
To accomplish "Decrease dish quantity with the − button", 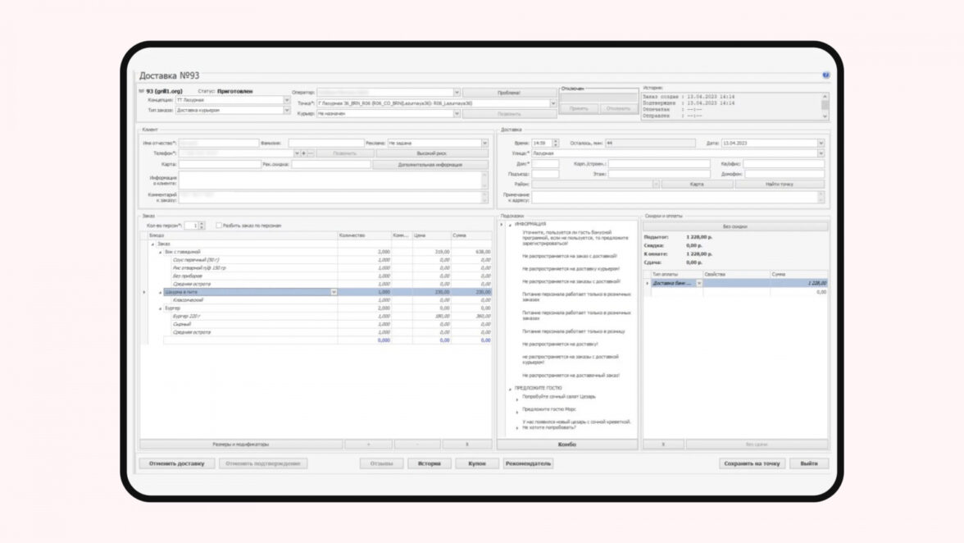I will point(417,444).
